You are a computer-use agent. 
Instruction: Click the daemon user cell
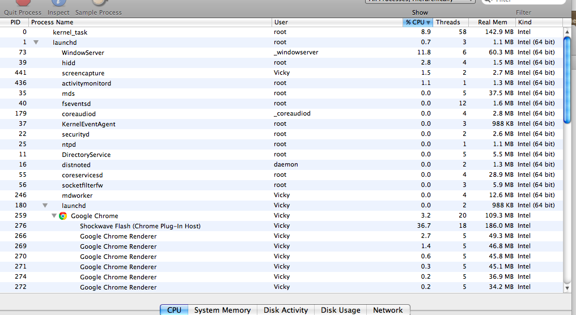(286, 164)
